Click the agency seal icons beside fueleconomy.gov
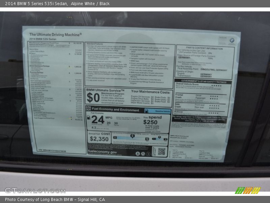This screenshot has height=203, width=270. coord(143,153)
